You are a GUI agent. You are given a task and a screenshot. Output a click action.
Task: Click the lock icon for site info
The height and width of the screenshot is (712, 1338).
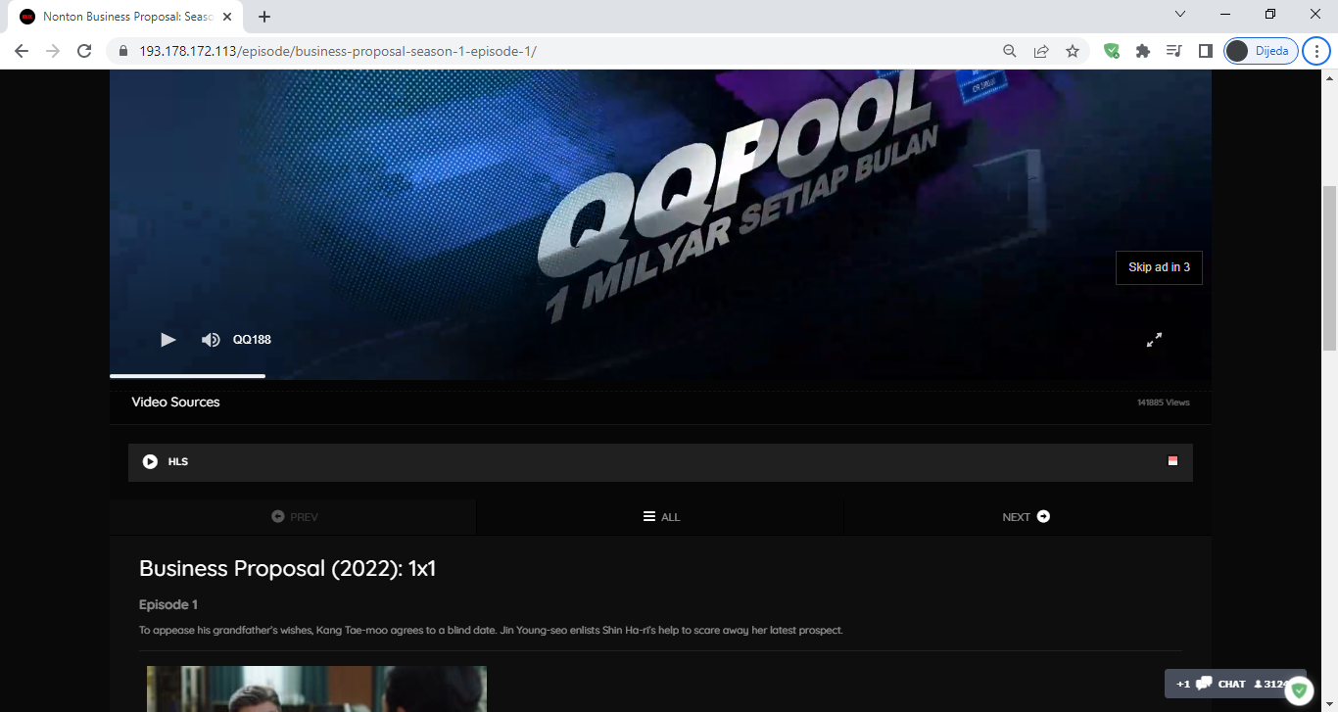click(x=123, y=51)
